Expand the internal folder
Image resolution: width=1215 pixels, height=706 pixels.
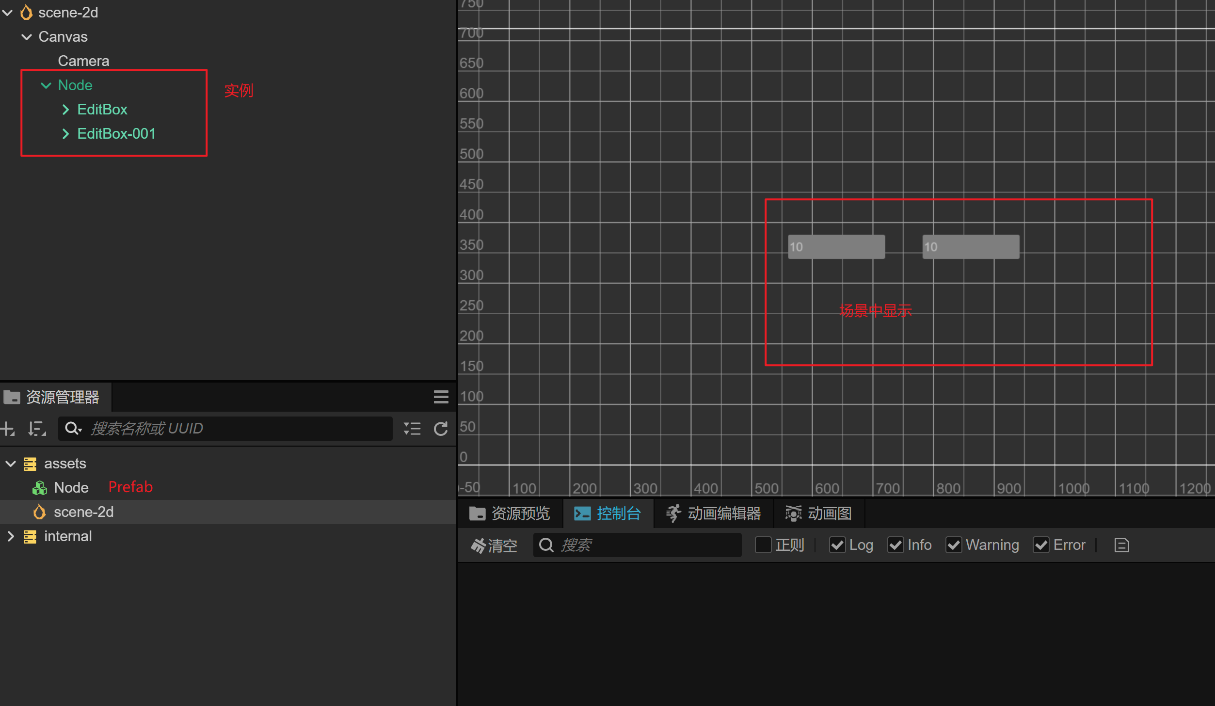(x=11, y=536)
